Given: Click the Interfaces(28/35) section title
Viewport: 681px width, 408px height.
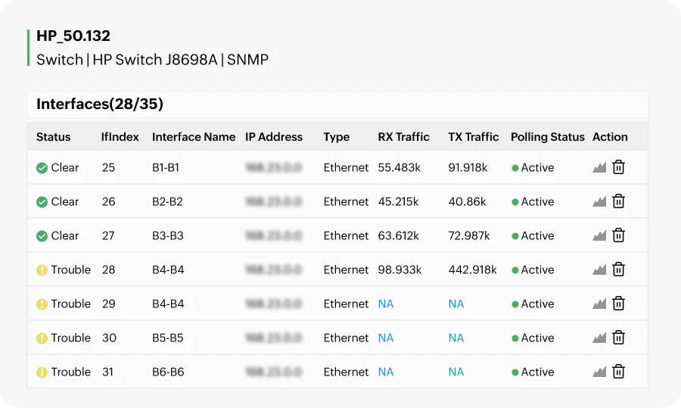Looking at the screenshot, I should 100,104.
